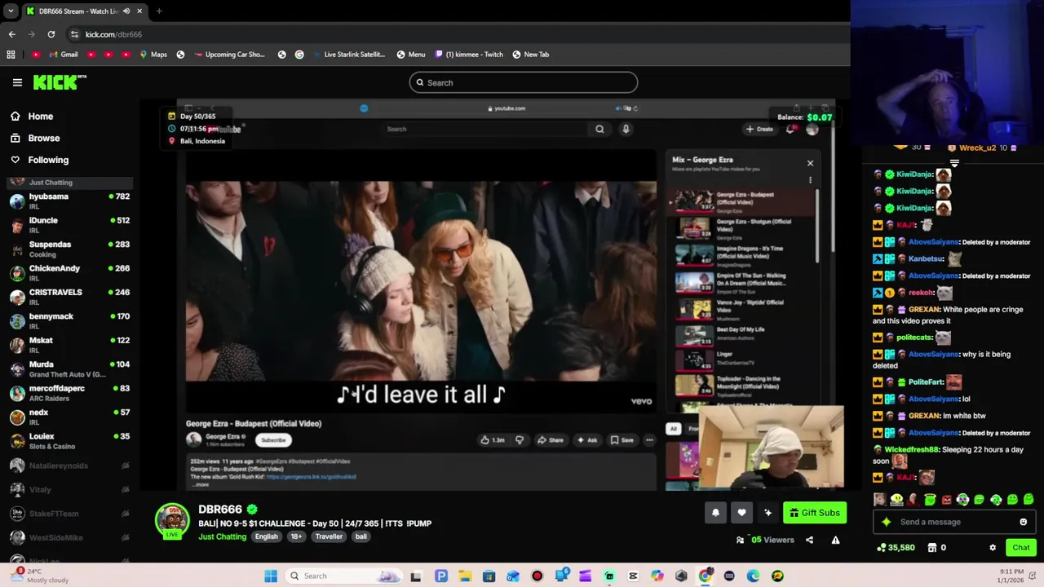The width and height of the screenshot is (1044, 587).
Task: Open nedx channel in sidebar
Action: (69, 417)
